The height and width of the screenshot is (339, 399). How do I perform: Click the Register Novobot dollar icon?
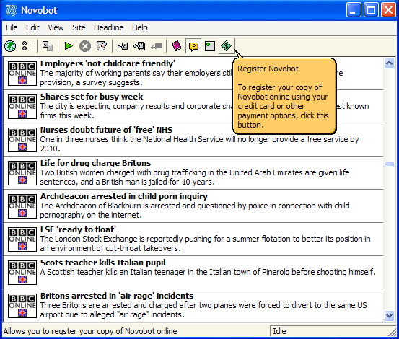[x=227, y=45]
